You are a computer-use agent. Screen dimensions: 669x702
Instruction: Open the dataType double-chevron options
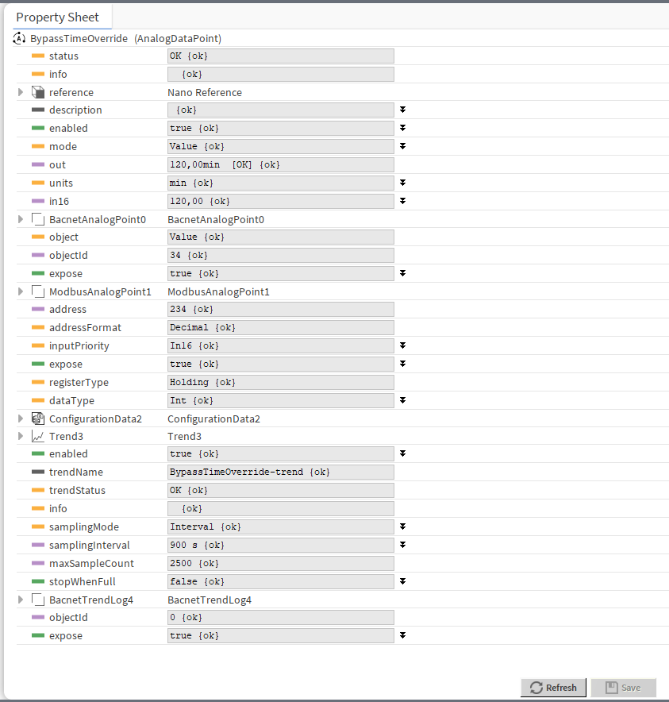point(402,400)
